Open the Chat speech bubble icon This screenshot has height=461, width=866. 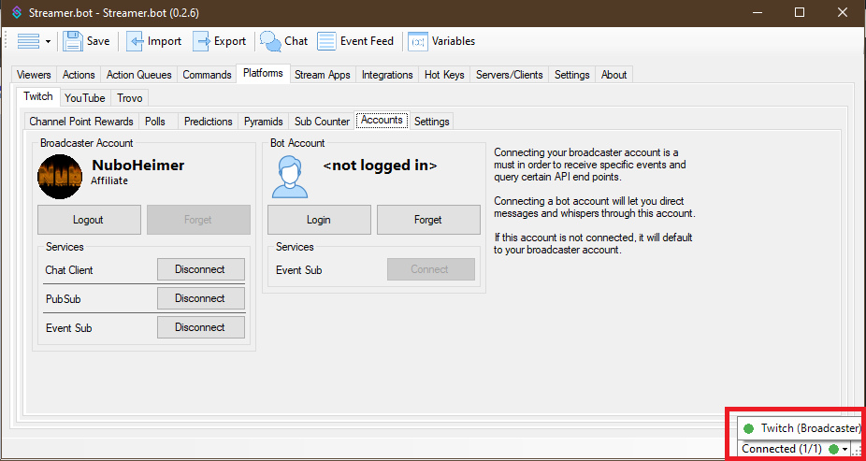point(270,41)
